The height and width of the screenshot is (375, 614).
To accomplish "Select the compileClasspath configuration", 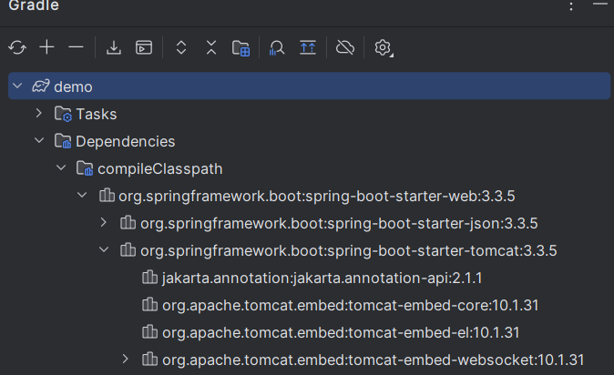I will tap(159, 169).
